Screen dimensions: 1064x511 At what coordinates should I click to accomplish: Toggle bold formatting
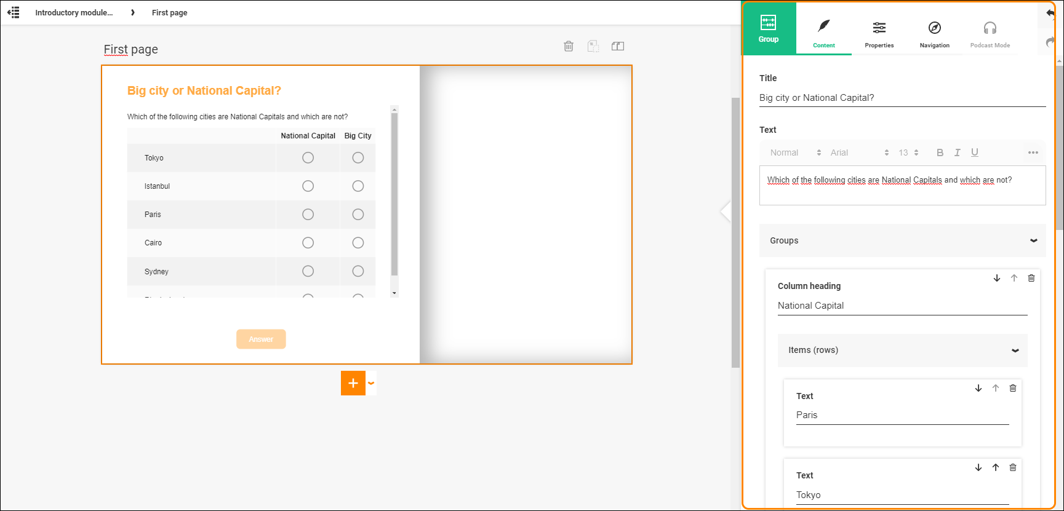click(940, 153)
